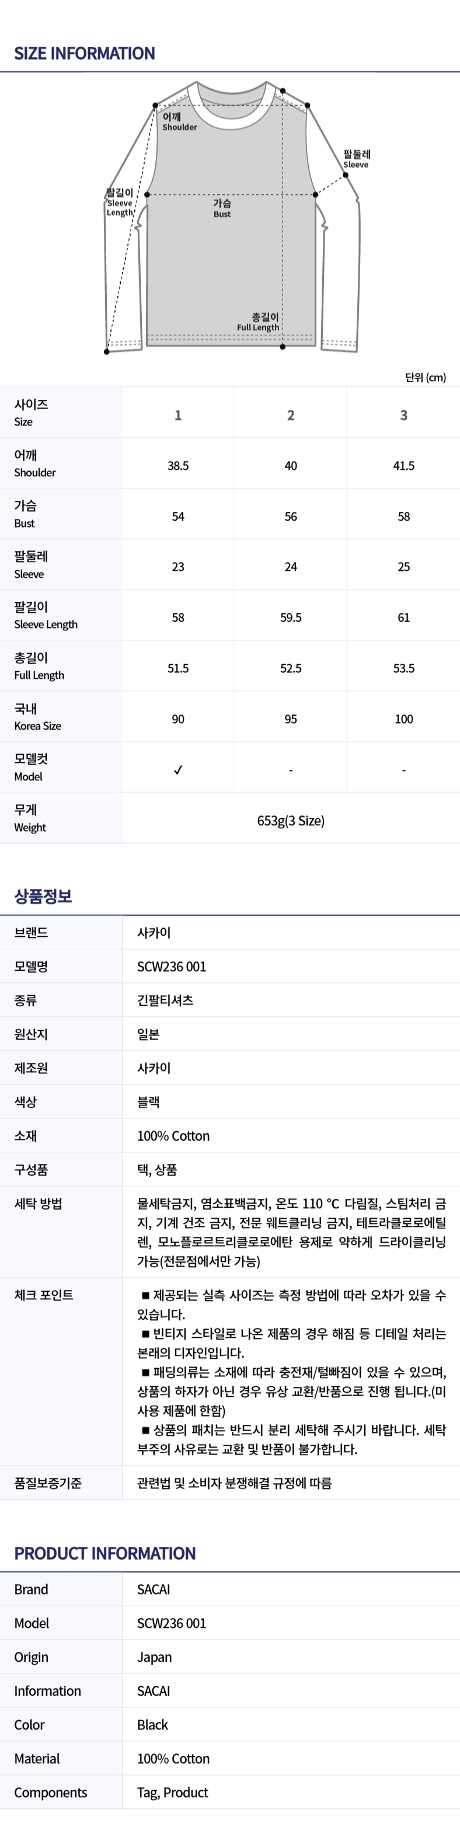
Task: Click the Tag, Product components value
Action: 172,1792
